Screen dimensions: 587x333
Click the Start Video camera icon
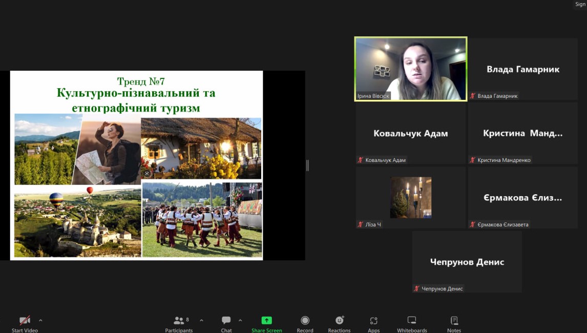(x=25, y=321)
